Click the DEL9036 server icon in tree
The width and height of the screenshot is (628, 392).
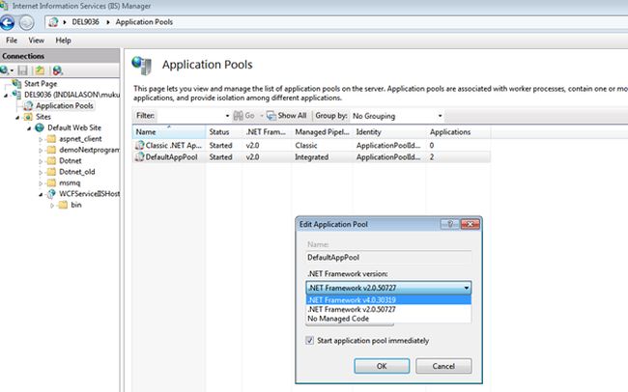point(16,95)
